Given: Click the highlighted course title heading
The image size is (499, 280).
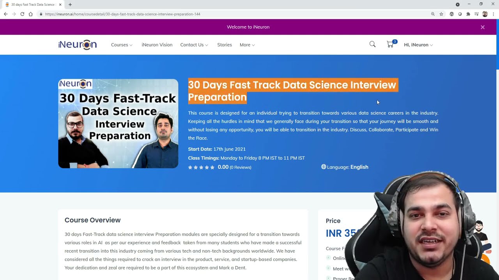Looking at the screenshot, I should 292,91.
